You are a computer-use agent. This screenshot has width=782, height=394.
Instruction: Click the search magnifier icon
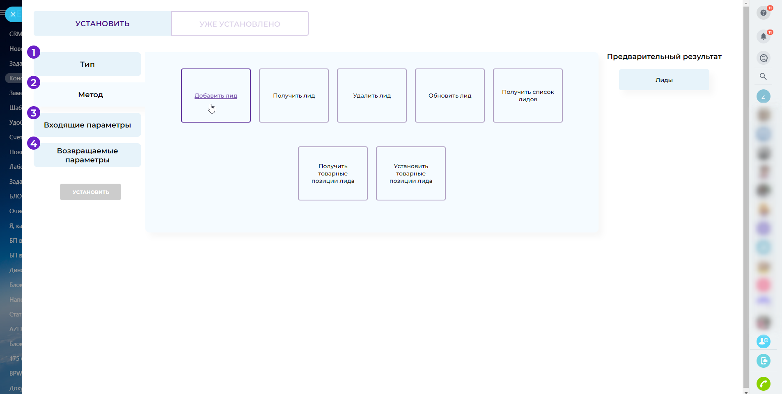(763, 77)
